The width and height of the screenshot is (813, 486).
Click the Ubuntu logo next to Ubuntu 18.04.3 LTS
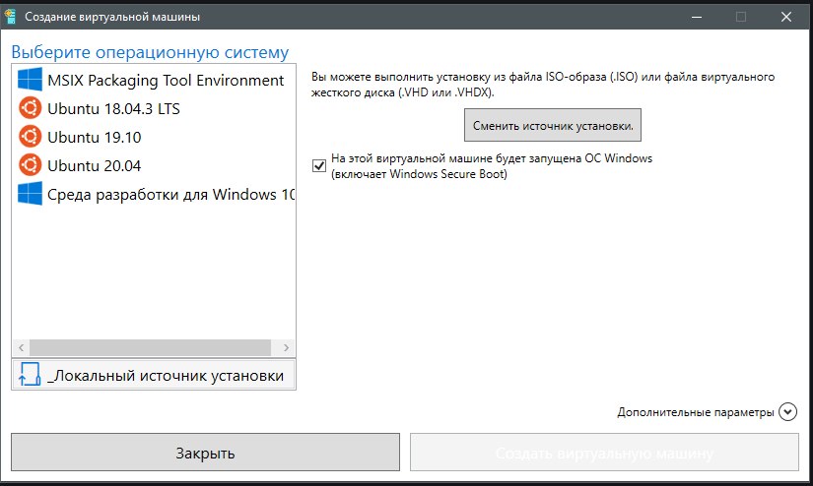tap(30, 108)
